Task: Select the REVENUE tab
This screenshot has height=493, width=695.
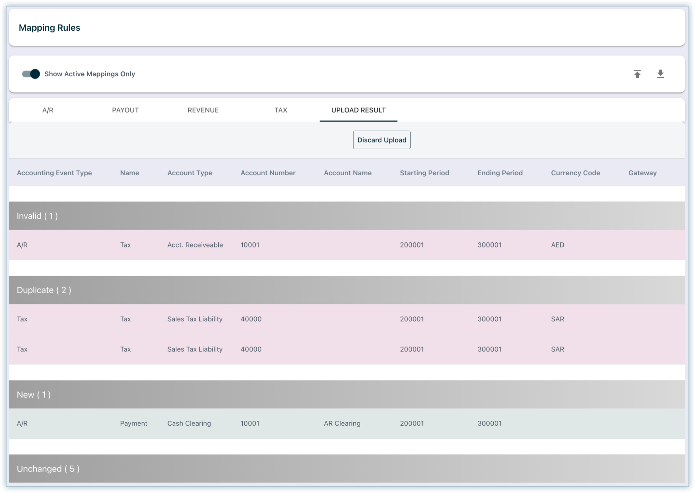Action: (203, 110)
